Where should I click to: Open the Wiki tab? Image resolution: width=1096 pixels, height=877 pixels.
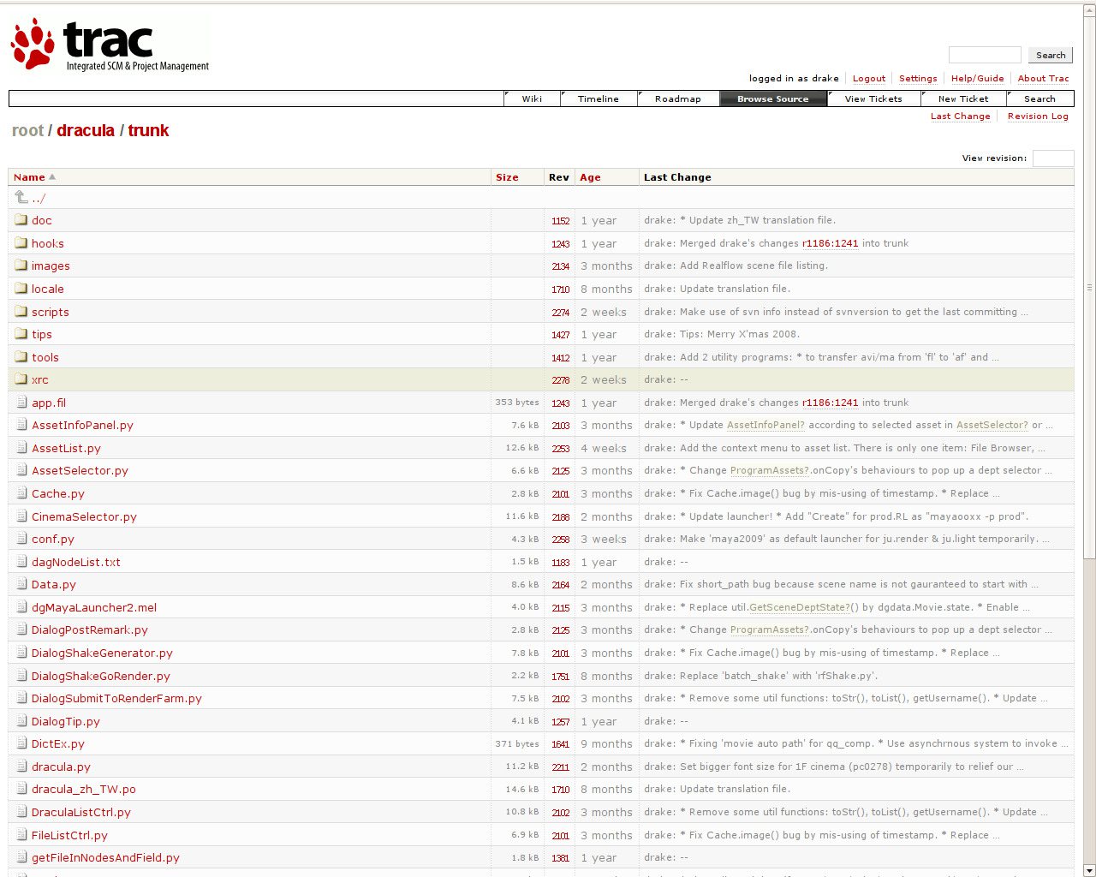pyautogui.click(x=532, y=98)
